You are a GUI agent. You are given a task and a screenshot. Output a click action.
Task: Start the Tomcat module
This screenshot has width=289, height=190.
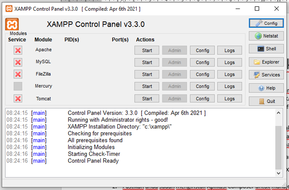pos(147,99)
